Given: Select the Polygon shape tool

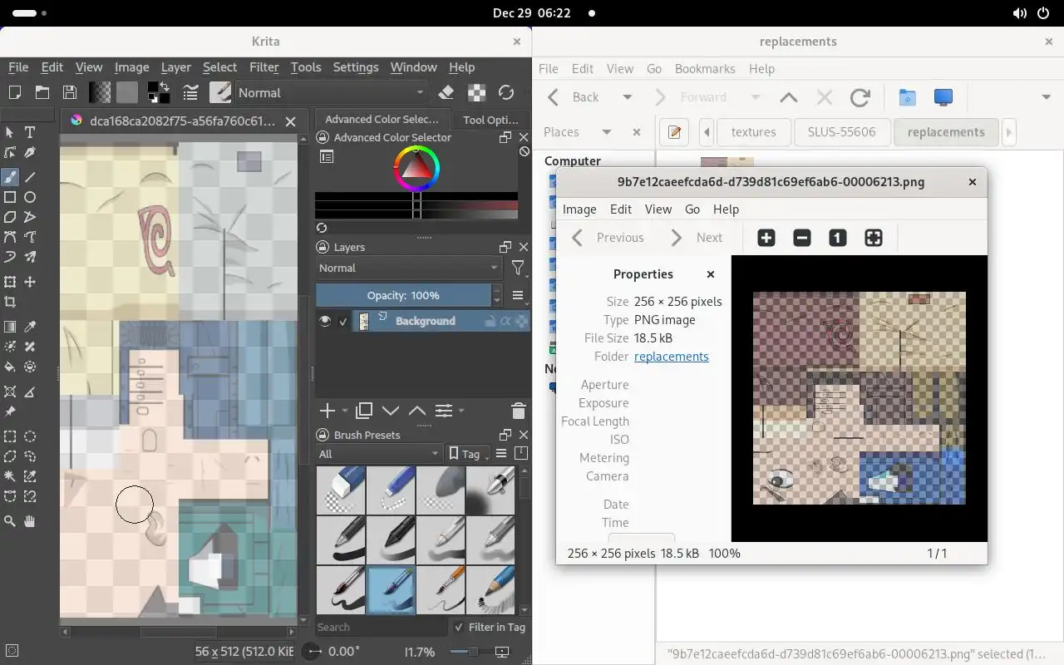Looking at the screenshot, I should point(10,217).
